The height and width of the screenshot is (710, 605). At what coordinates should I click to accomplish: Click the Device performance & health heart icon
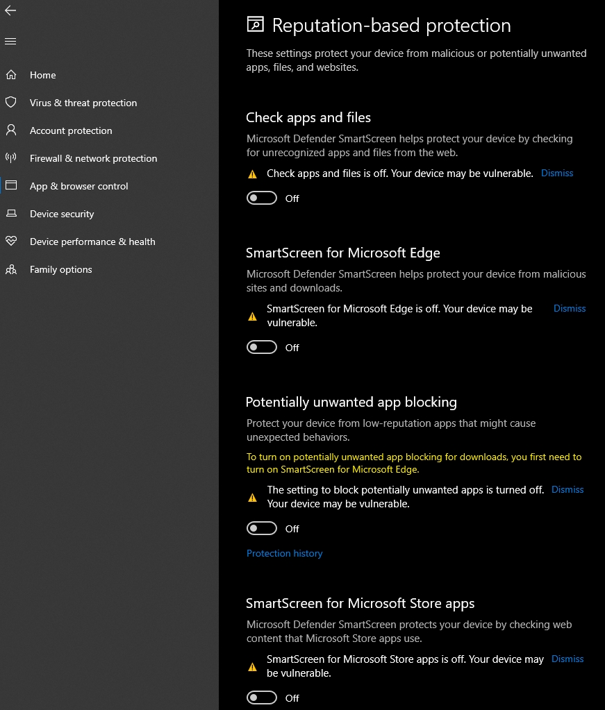(11, 242)
